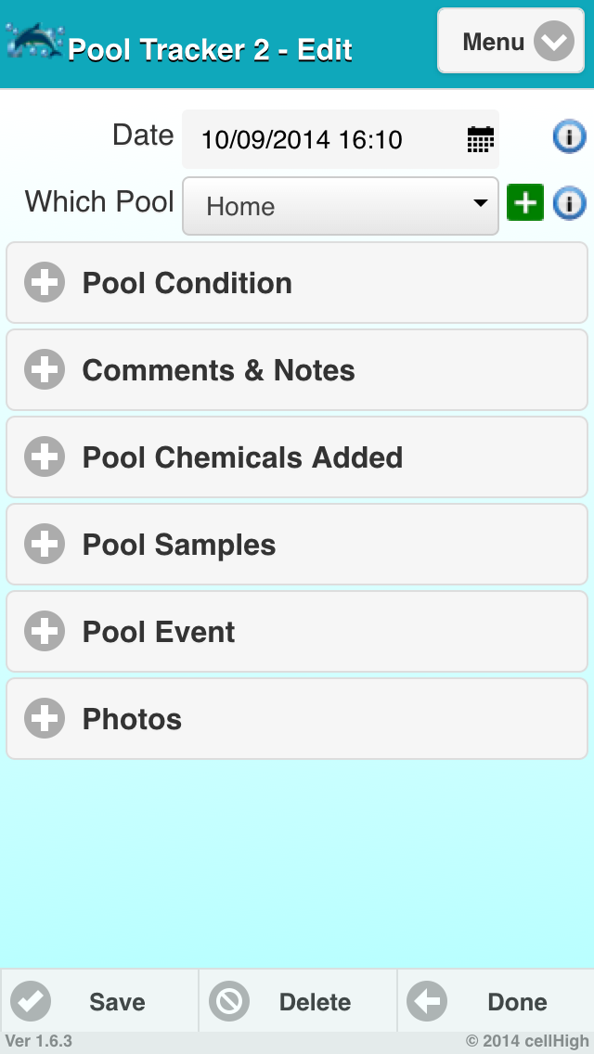Open the calendar date picker icon
Viewport: 594px width, 1054px height.
pyautogui.click(x=480, y=140)
